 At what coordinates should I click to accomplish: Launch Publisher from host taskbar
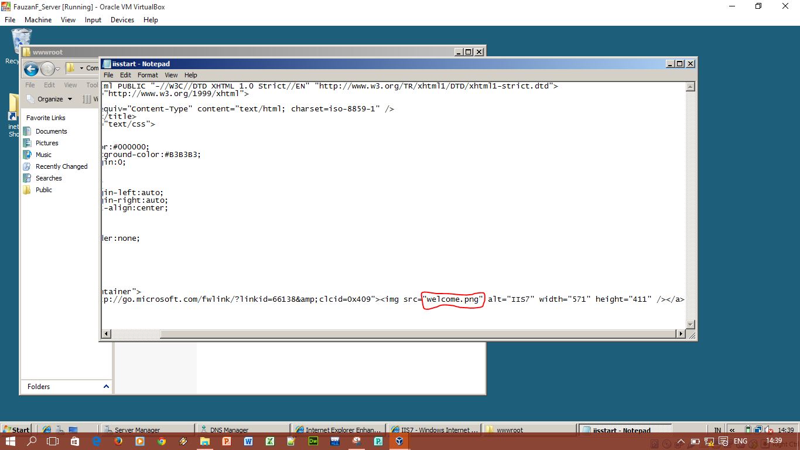point(378,441)
